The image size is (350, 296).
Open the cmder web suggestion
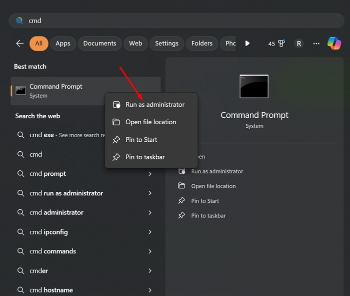click(85, 271)
